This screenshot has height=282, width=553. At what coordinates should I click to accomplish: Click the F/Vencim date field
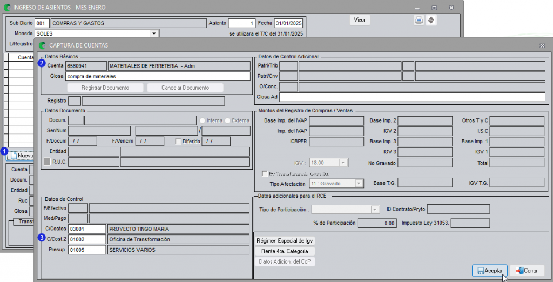pyautogui.click(x=150, y=142)
